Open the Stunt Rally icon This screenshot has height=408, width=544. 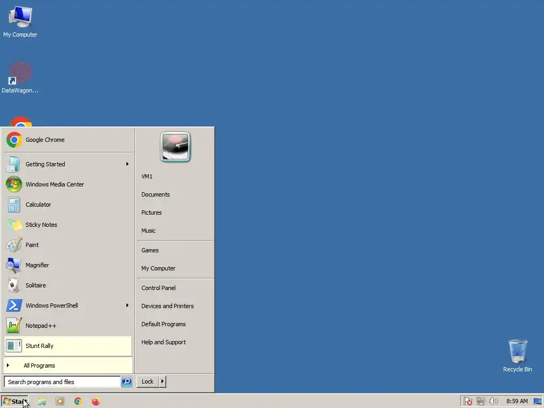coord(13,346)
